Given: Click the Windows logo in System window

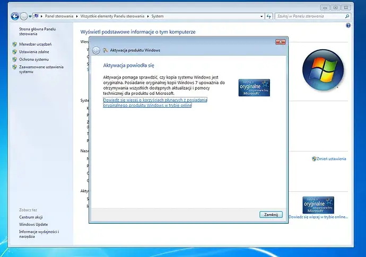Looking at the screenshot, I should (x=323, y=70).
